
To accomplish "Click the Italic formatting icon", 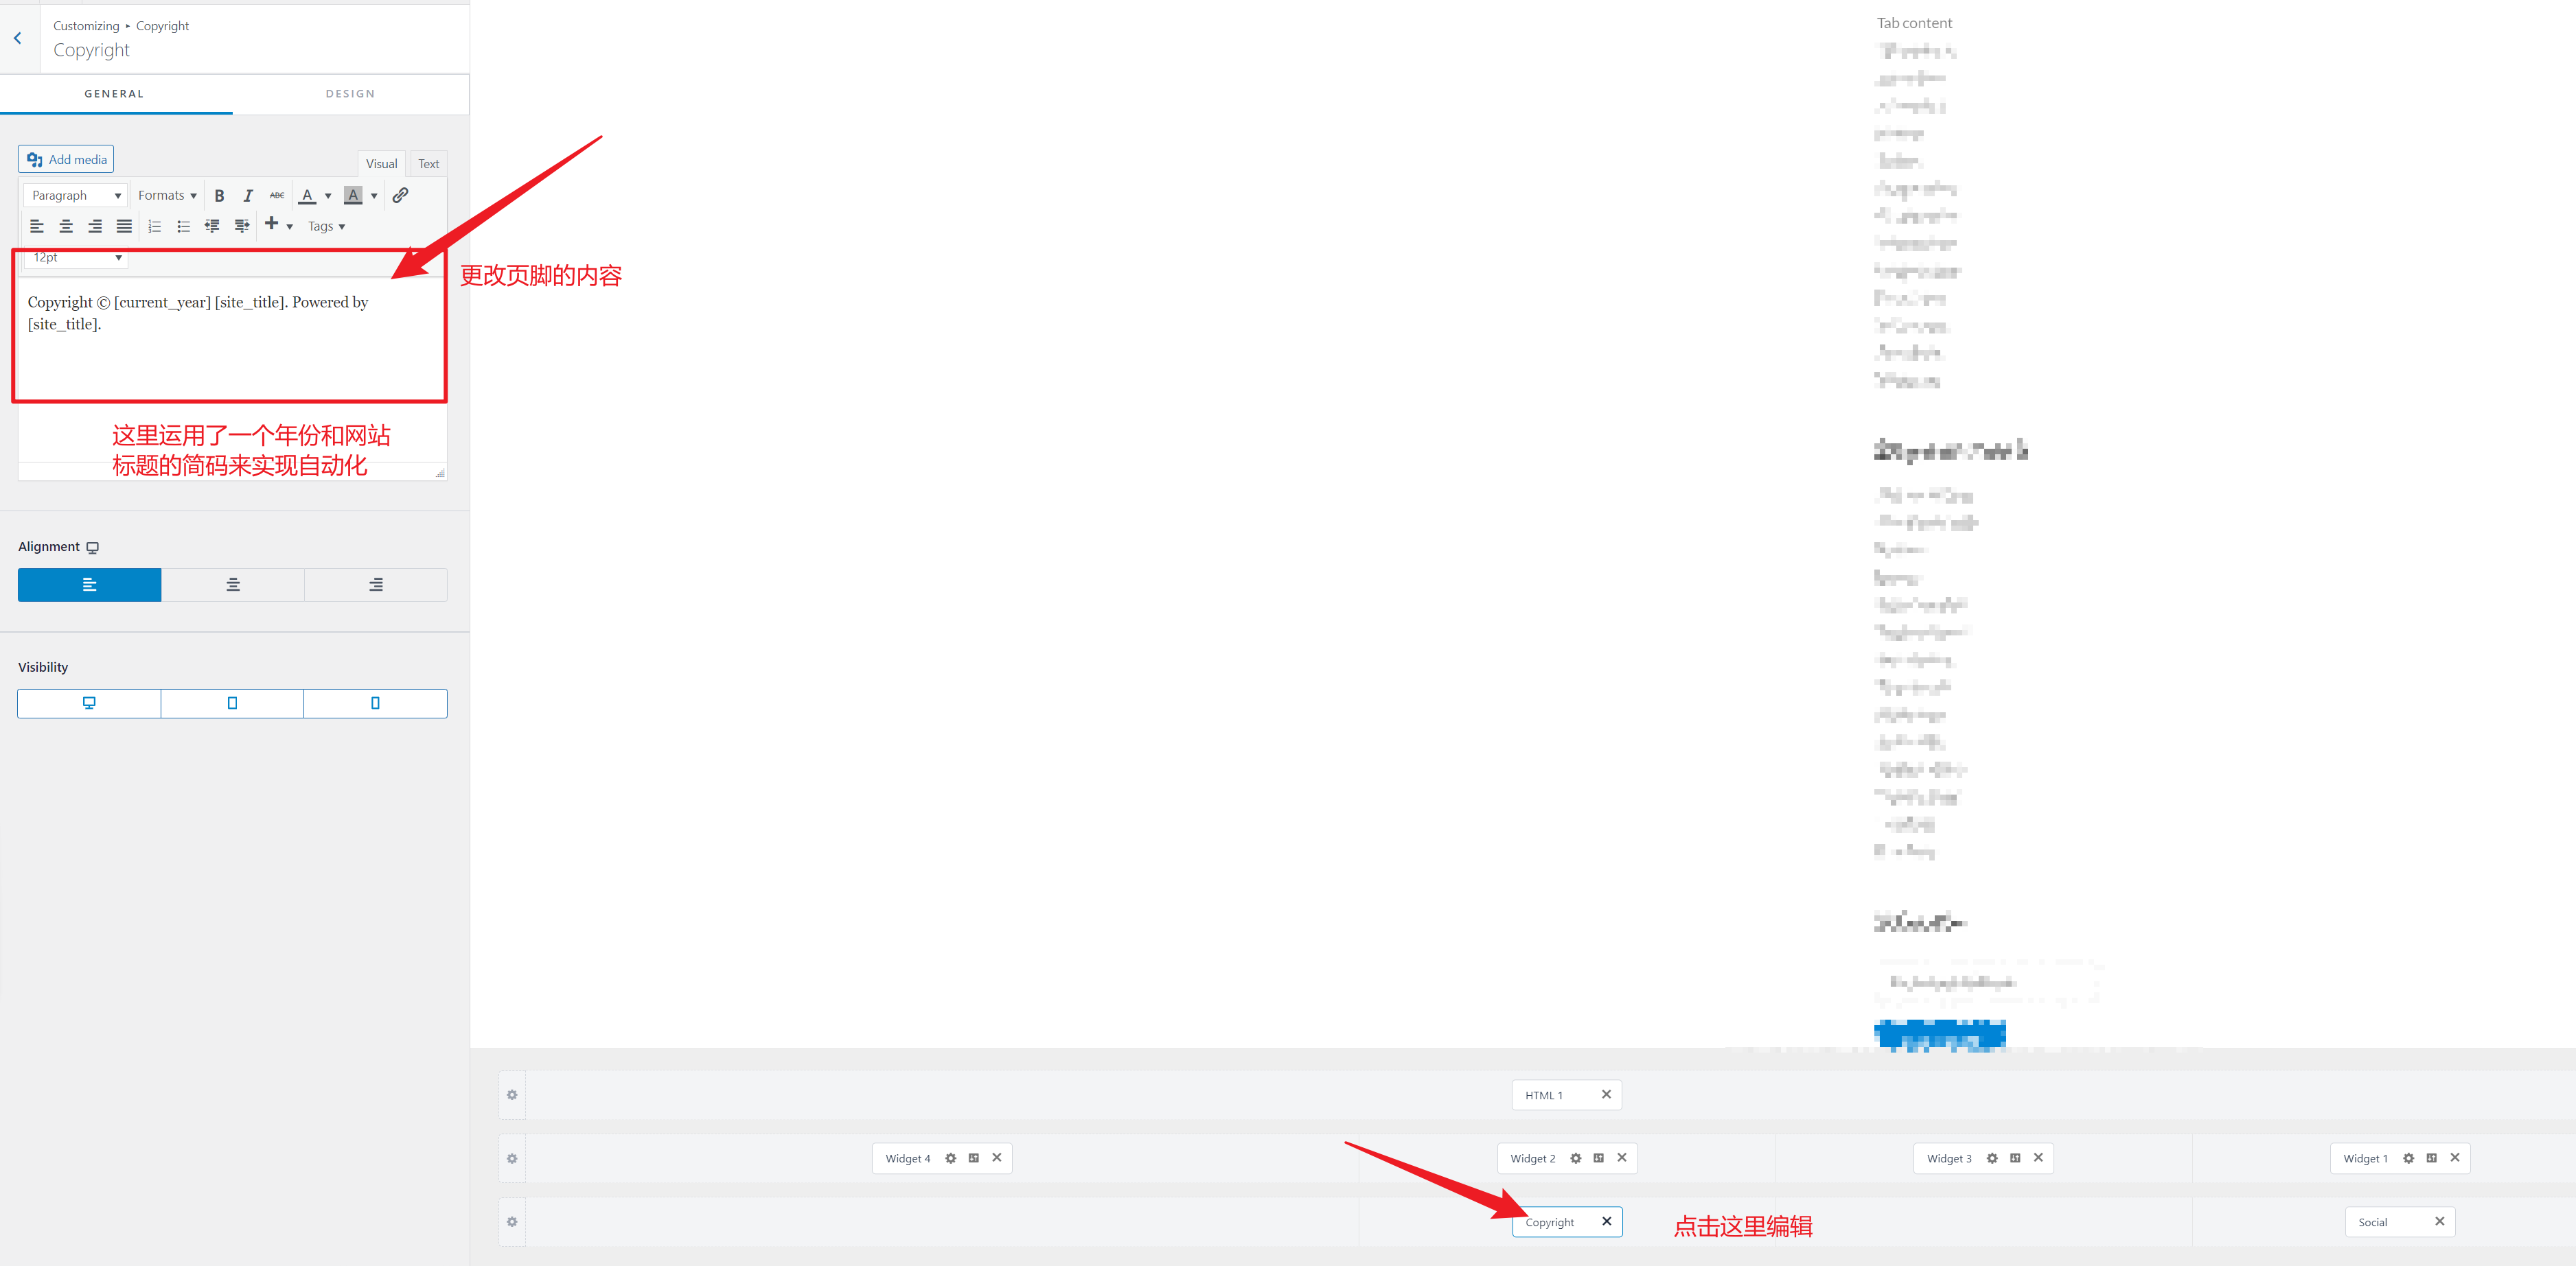I will [245, 196].
